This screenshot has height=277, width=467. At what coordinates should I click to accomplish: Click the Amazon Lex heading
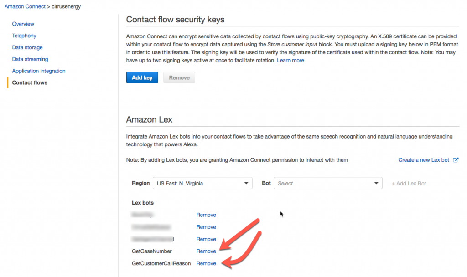(x=149, y=120)
